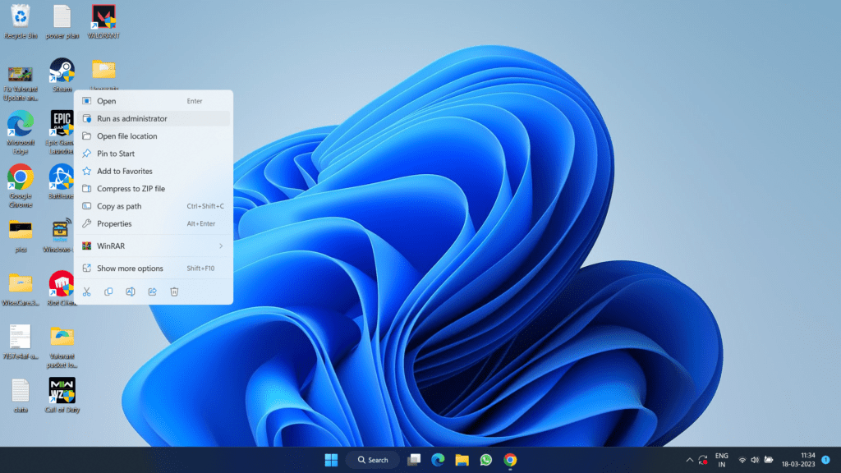Open Google Chrome from the taskbar
The width and height of the screenshot is (841, 473).
[x=510, y=460]
